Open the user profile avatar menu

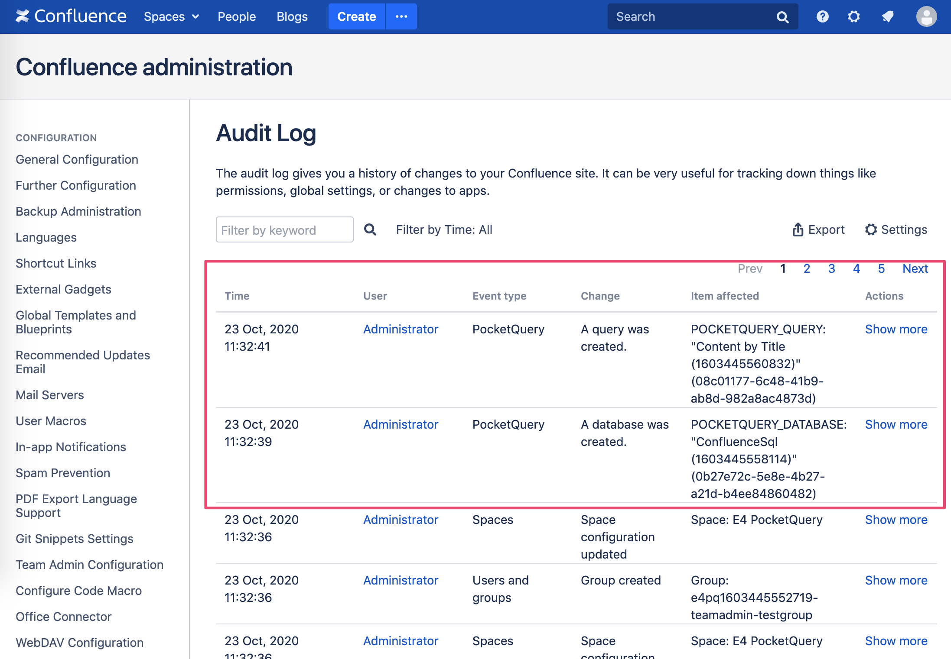[x=926, y=16]
